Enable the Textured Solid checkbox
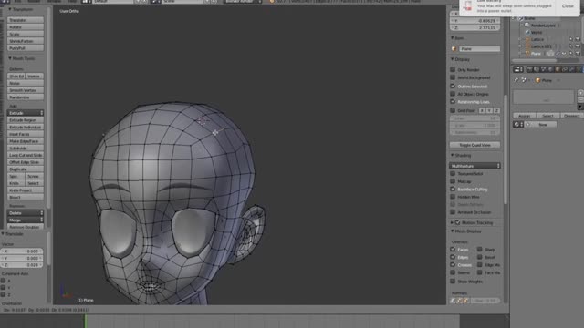This screenshot has width=584, height=328. (453, 173)
